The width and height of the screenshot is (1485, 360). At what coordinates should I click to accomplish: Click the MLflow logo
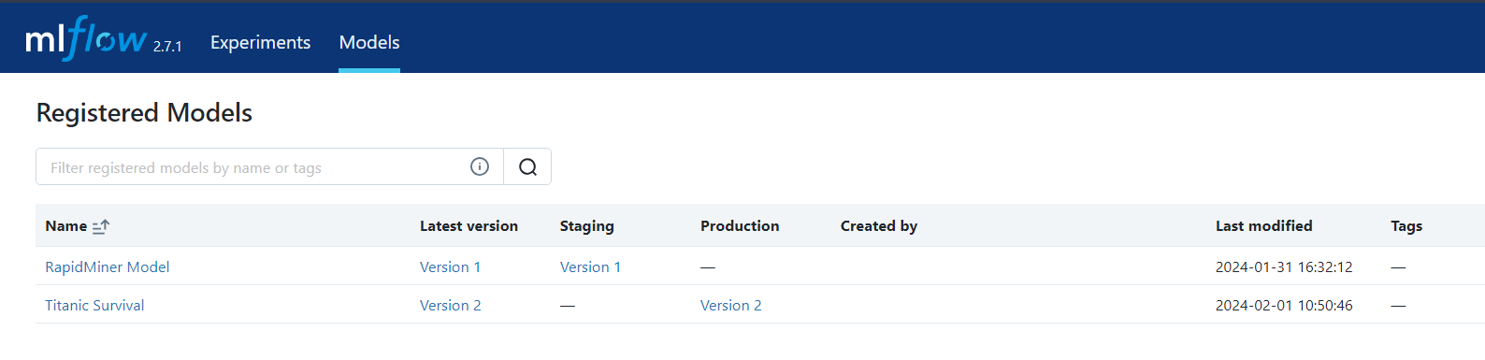click(x=86, y=39)
